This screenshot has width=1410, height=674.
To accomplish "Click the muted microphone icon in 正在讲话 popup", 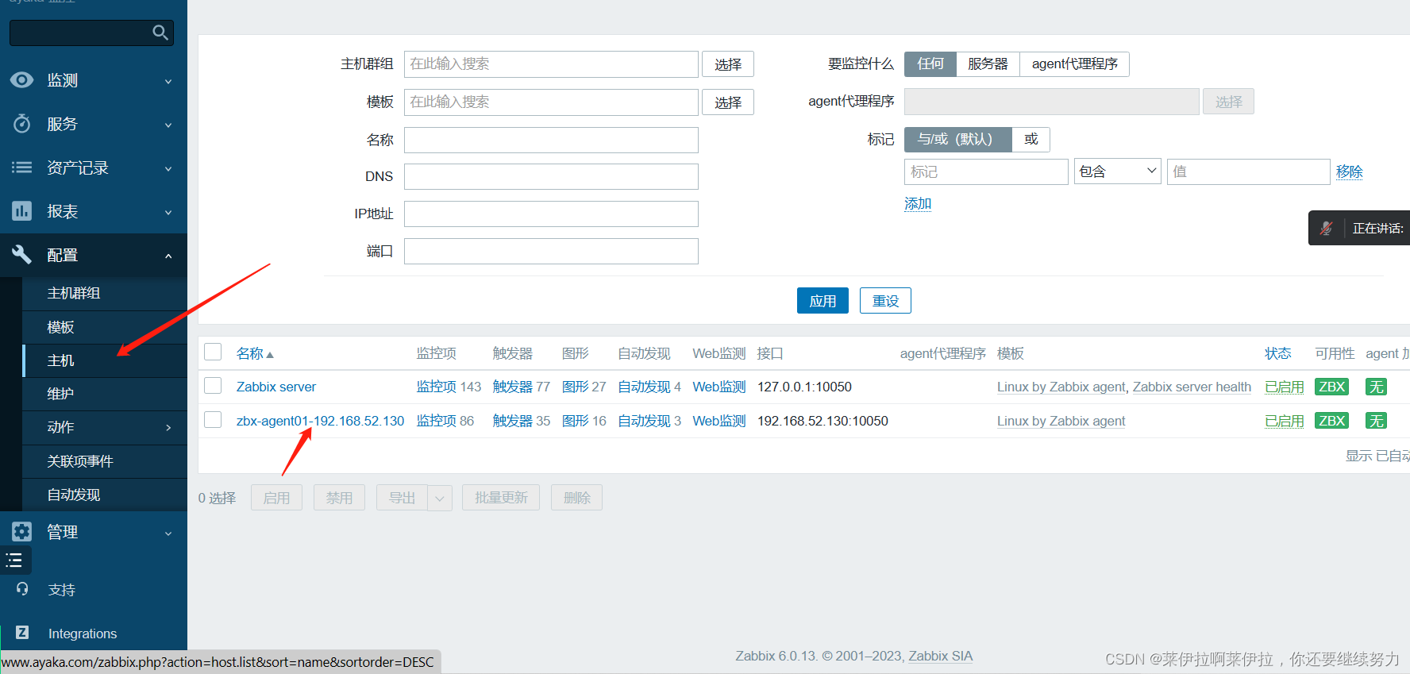I will [x=1326, y=228].
